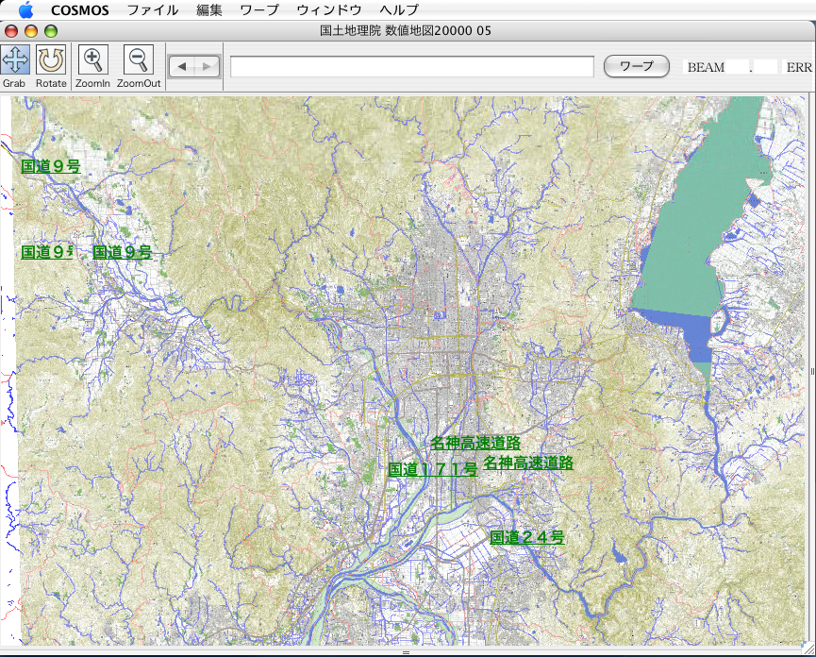The height and width of the screenshot is (657, 816).
Task: Choose the ZoomOut magnifier tool
Action: pos(139,59)
